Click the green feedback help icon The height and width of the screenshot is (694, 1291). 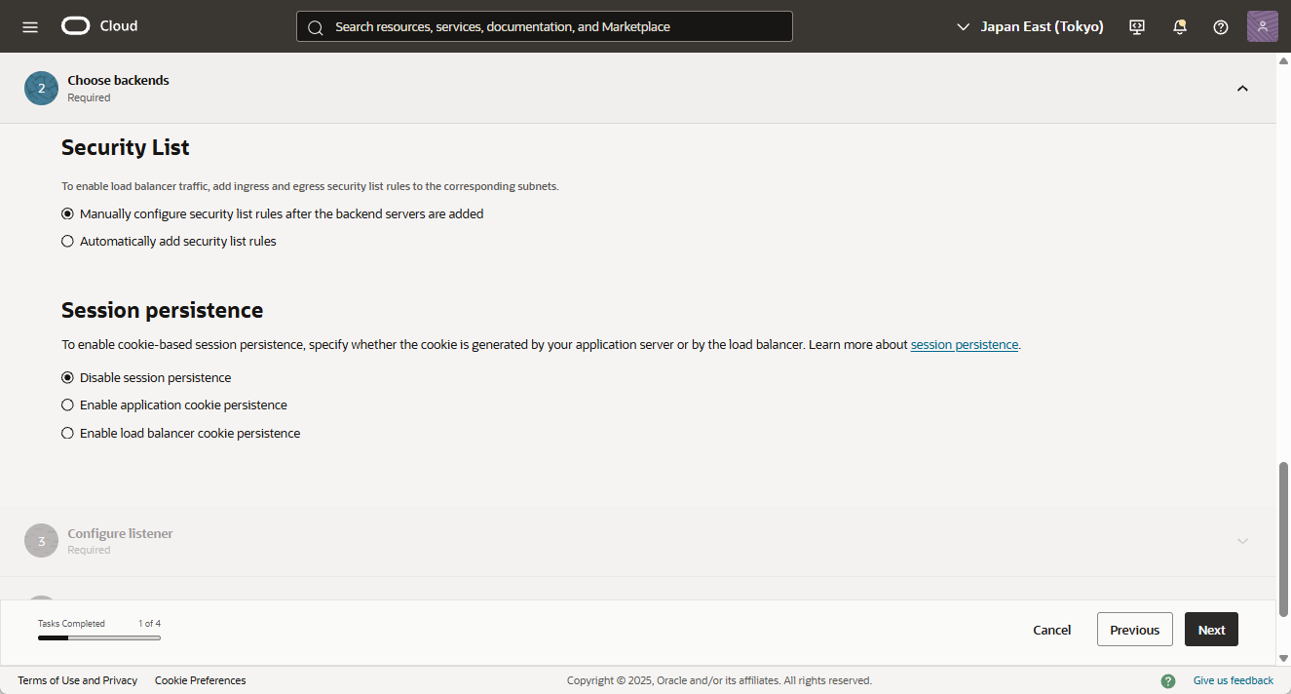[1168, 680]
